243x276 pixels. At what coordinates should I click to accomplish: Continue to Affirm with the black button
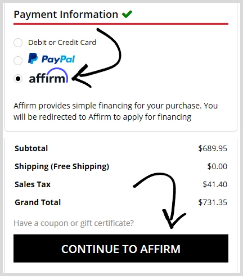(x=121, y=248)
